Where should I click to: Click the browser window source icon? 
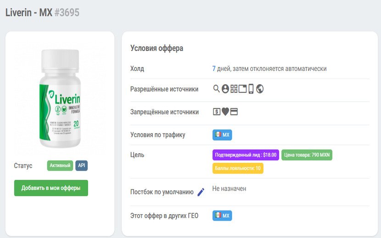[x=242, y=89]
